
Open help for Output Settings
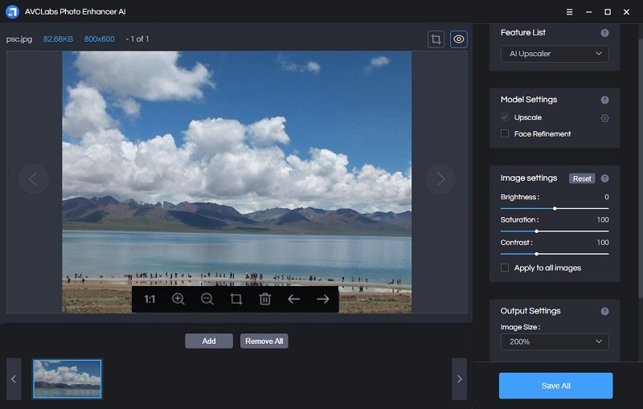pyautogui.click(x=604, y=312)
